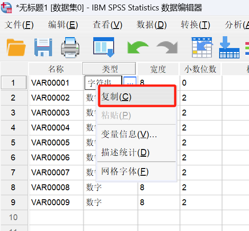Click the Open data document folder icon
The height and width of the screenshot is (231, 249).
coord(16,48)
